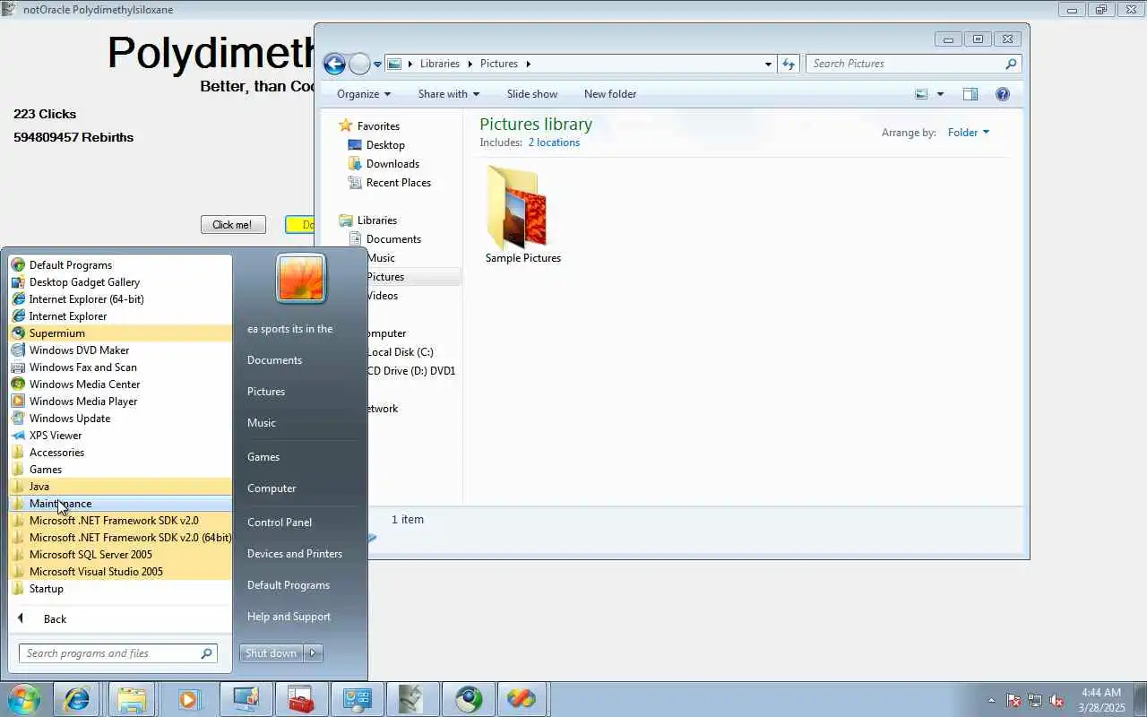Open Devices and Printers
1147x717 pixels.
point(295,554)
